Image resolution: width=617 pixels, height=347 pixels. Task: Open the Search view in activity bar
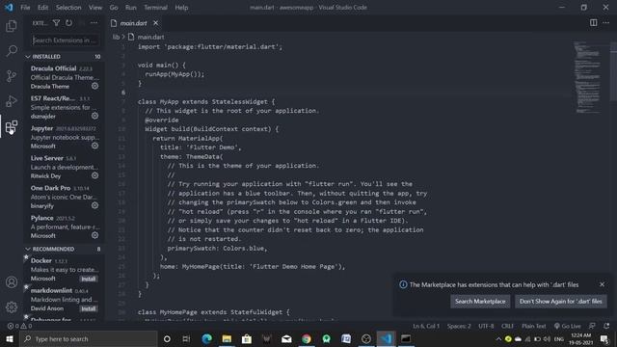tap(12, 51)
